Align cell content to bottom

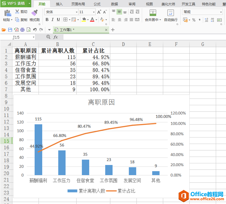125,12
